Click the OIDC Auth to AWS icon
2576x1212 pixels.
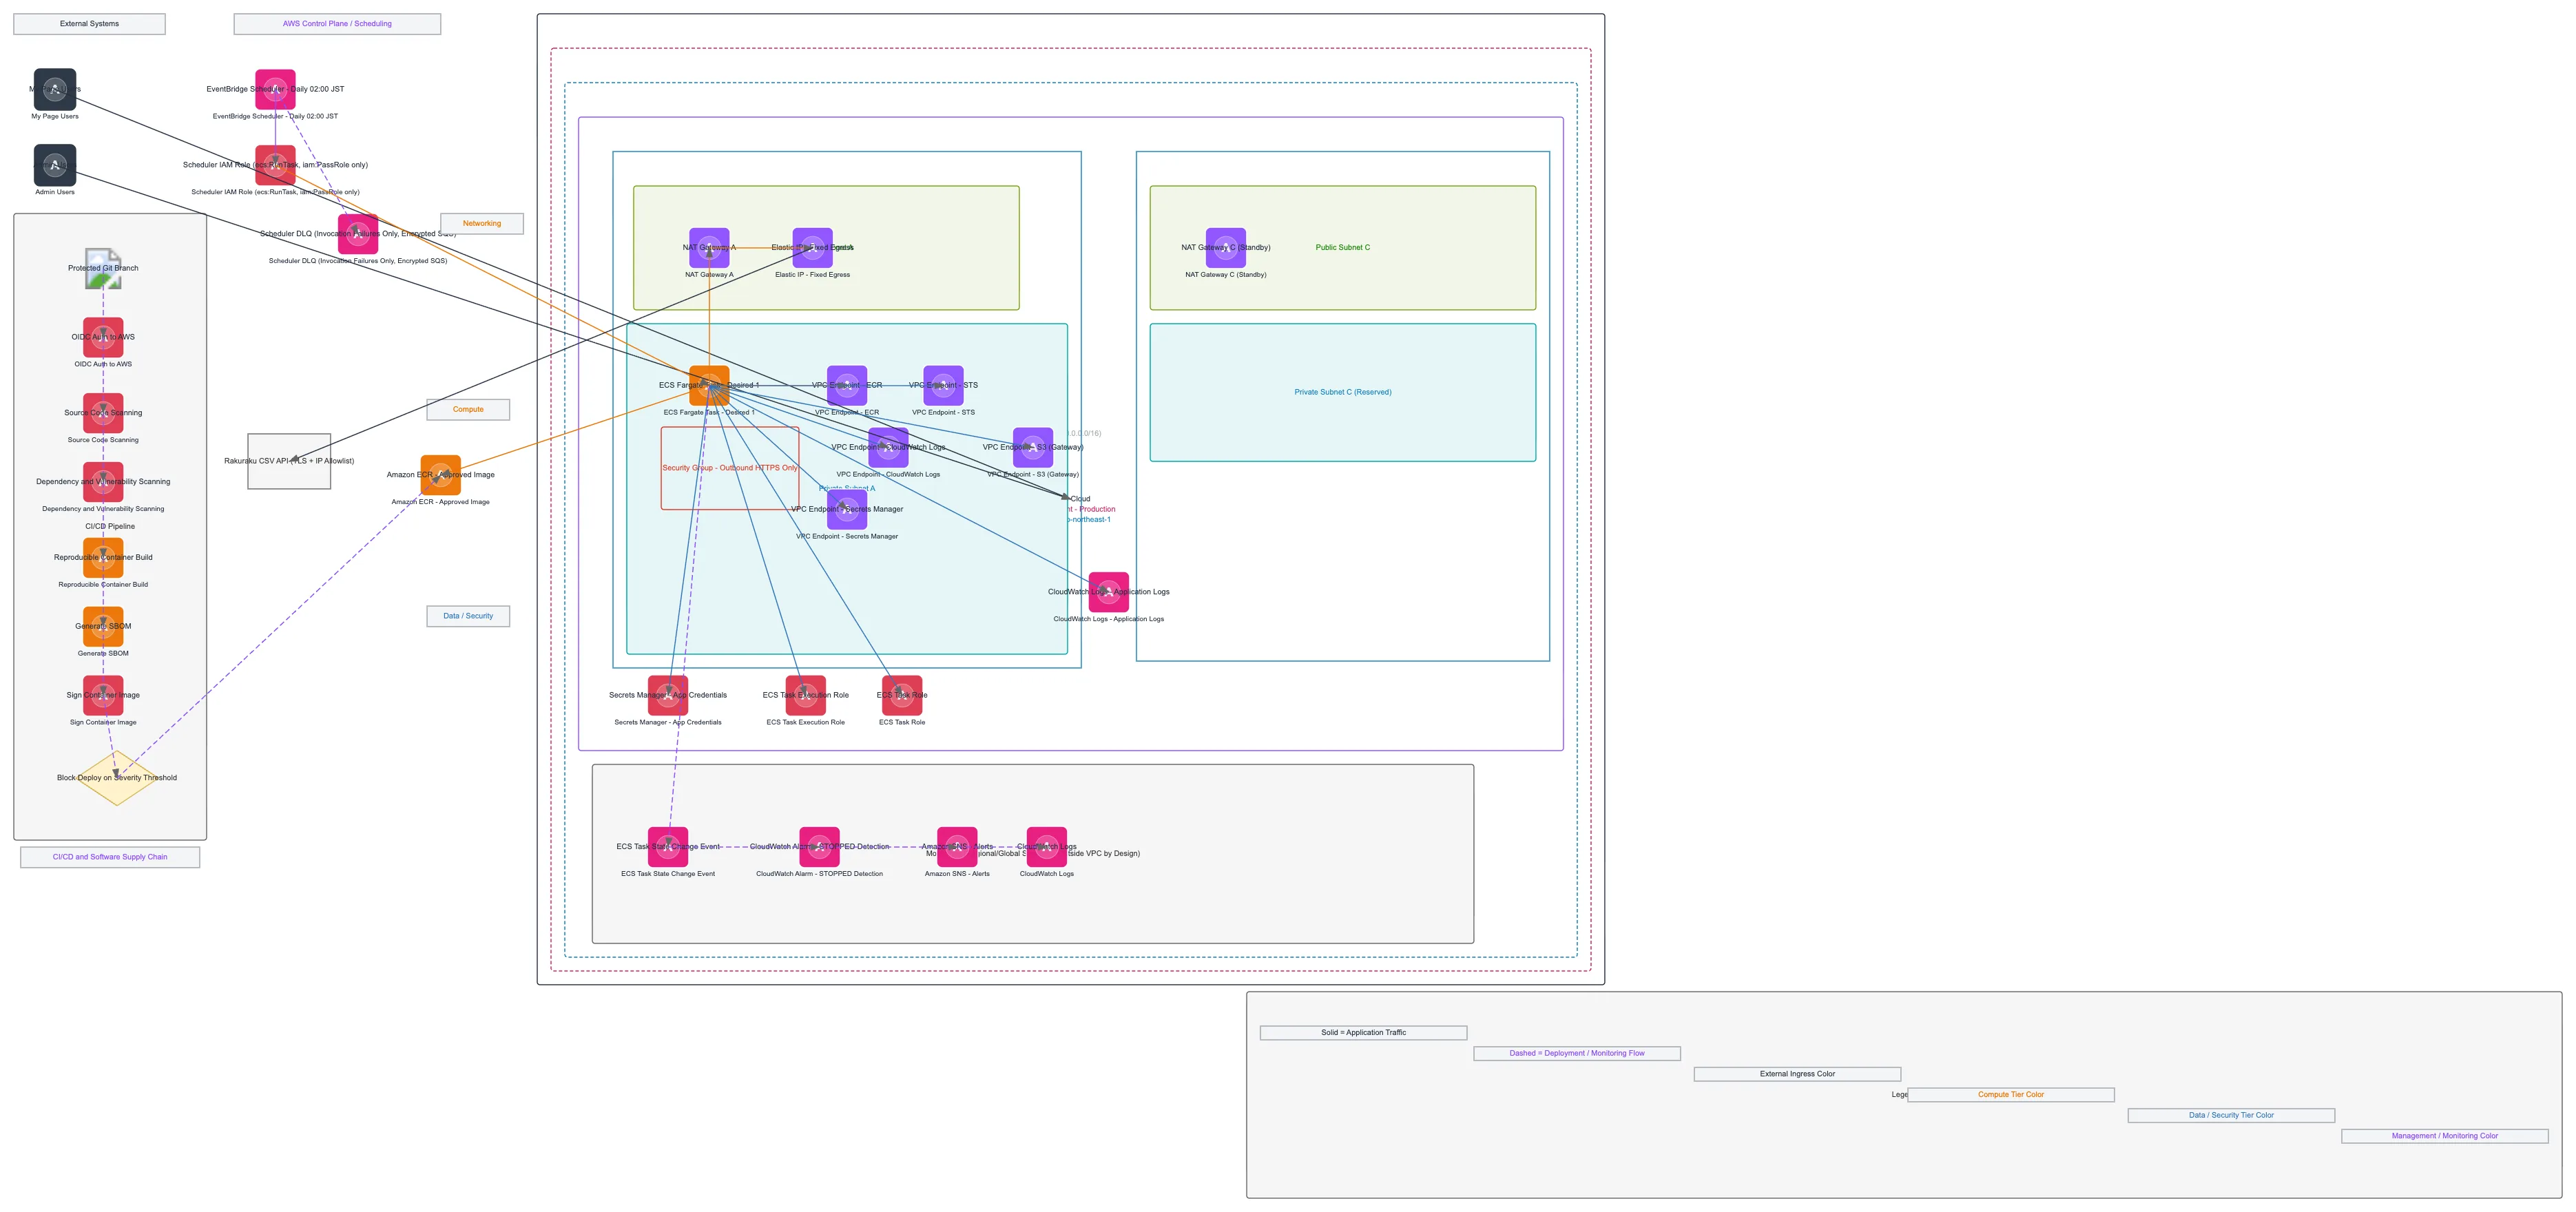103,337
